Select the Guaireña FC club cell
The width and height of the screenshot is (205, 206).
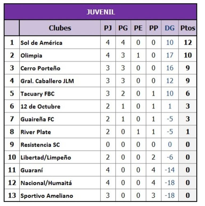click(37, 119)
